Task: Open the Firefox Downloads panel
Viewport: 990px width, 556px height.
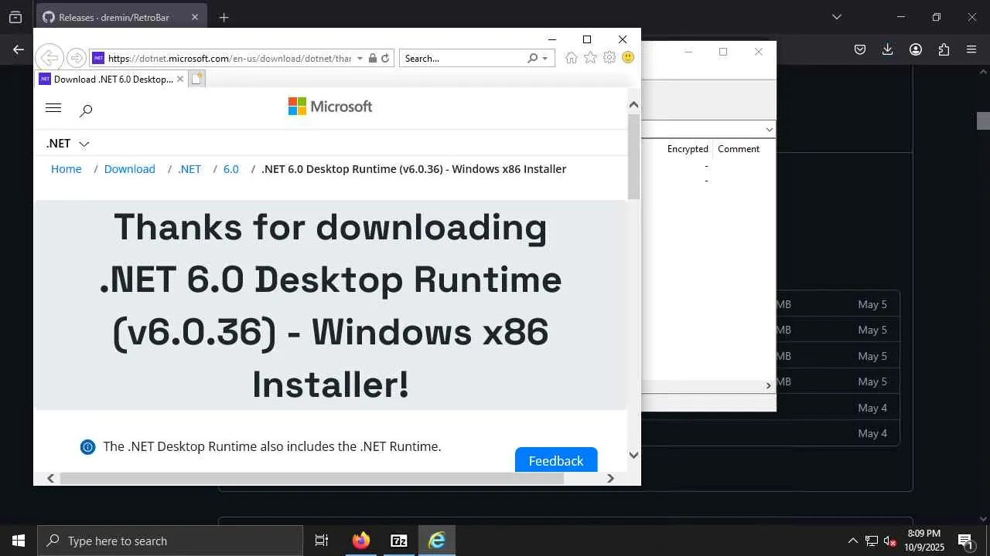Action: tap(888, 49)
